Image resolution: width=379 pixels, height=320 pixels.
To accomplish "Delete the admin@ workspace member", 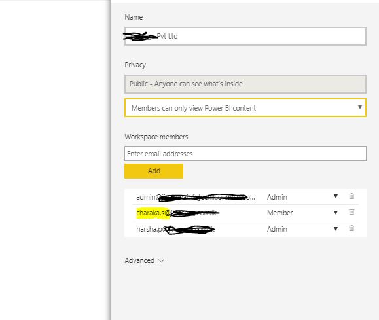I will point(352,196).
